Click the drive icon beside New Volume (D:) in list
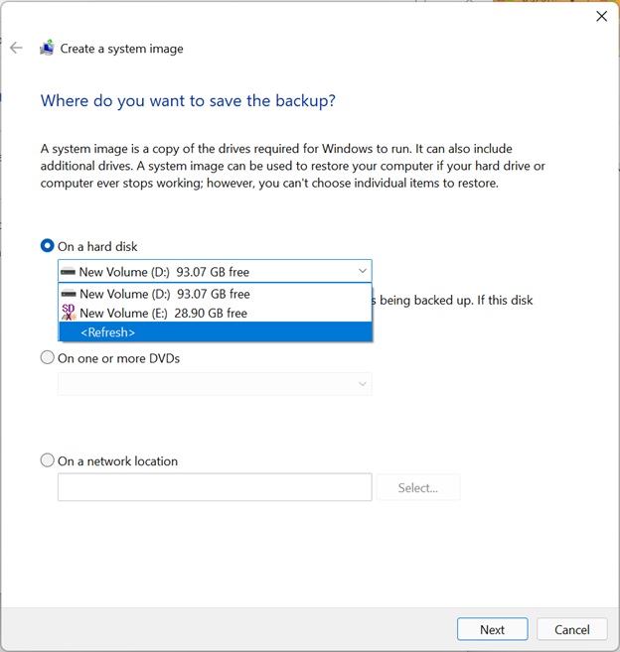This screenshot has height=652, width=620. [69, 294]
